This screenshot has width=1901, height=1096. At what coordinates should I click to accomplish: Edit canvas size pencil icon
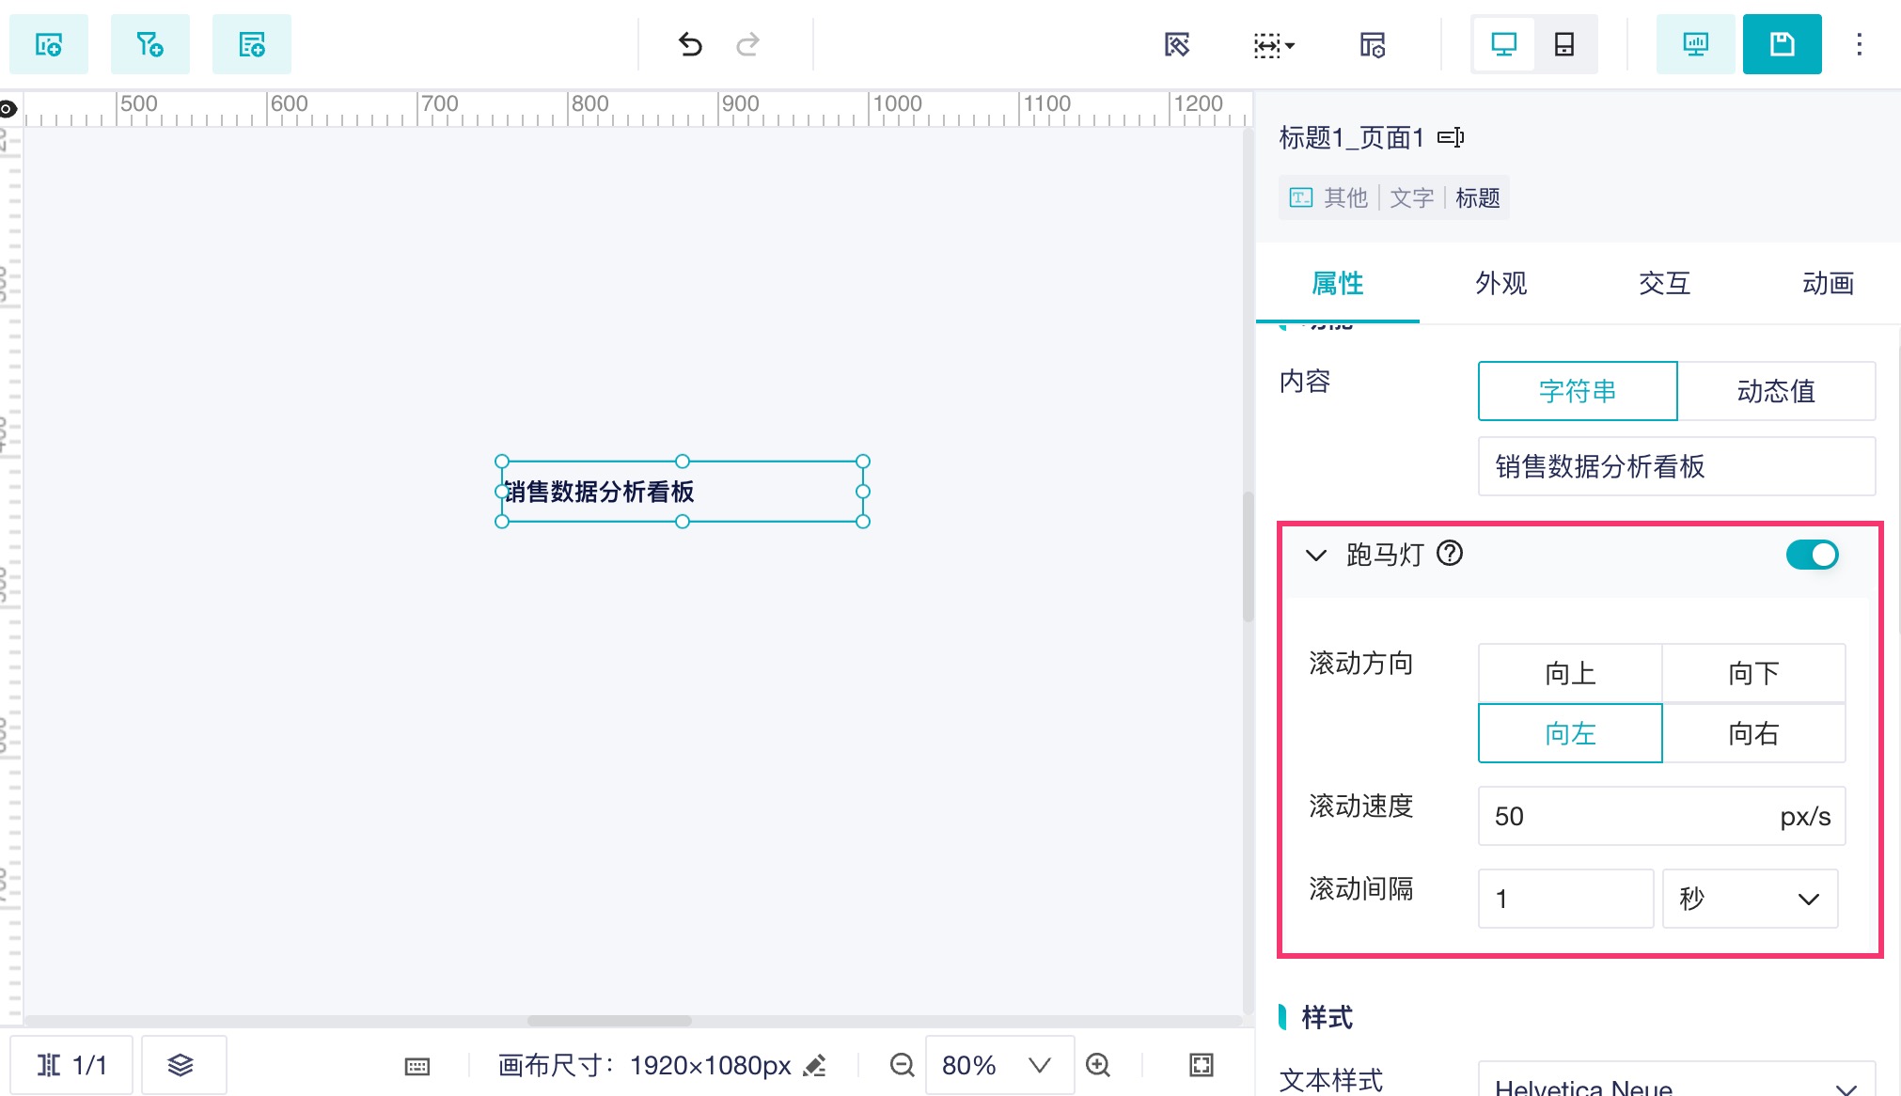click(x=815, y=1065)
